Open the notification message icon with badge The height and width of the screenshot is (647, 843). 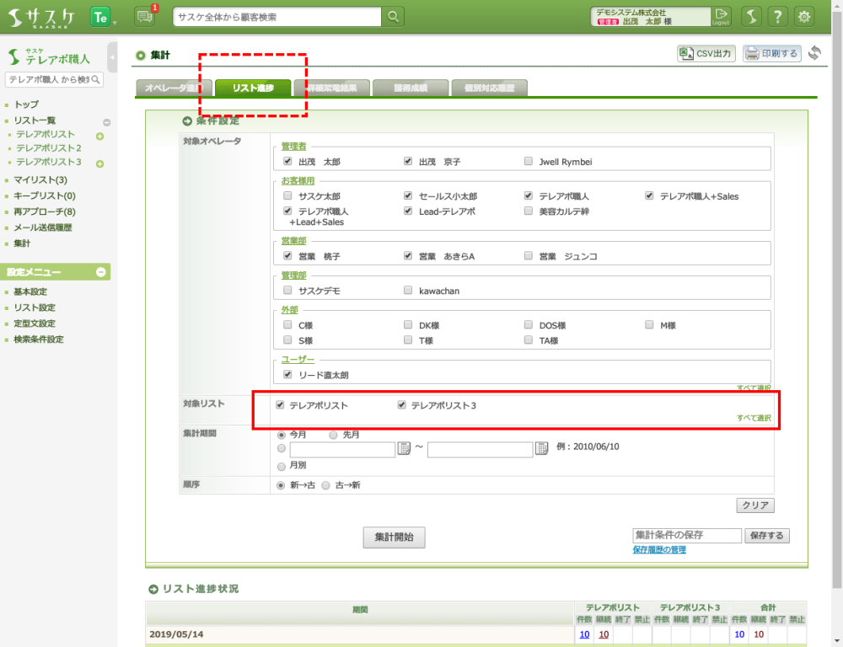[145, 17]
